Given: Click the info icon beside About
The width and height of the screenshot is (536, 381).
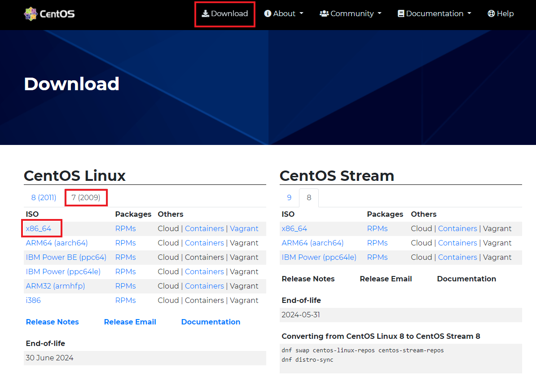Looking at the screenshot, I should coord(268,13).
